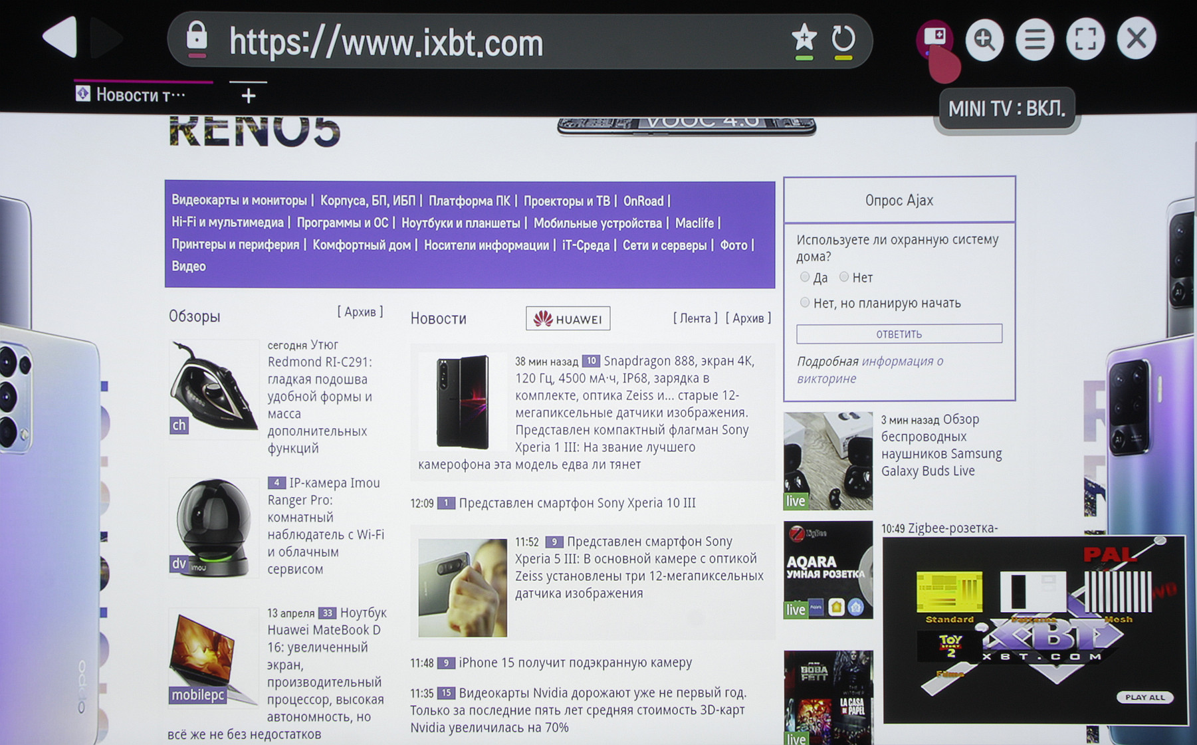Click the iron review thumbnail
Viewport: 1197px width, 745px height.
click(x=213, y=389)
